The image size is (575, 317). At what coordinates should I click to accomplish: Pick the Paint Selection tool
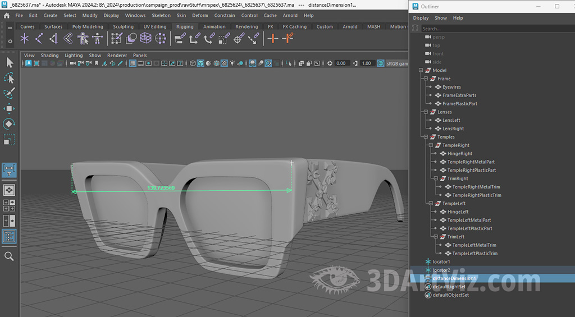9,93
